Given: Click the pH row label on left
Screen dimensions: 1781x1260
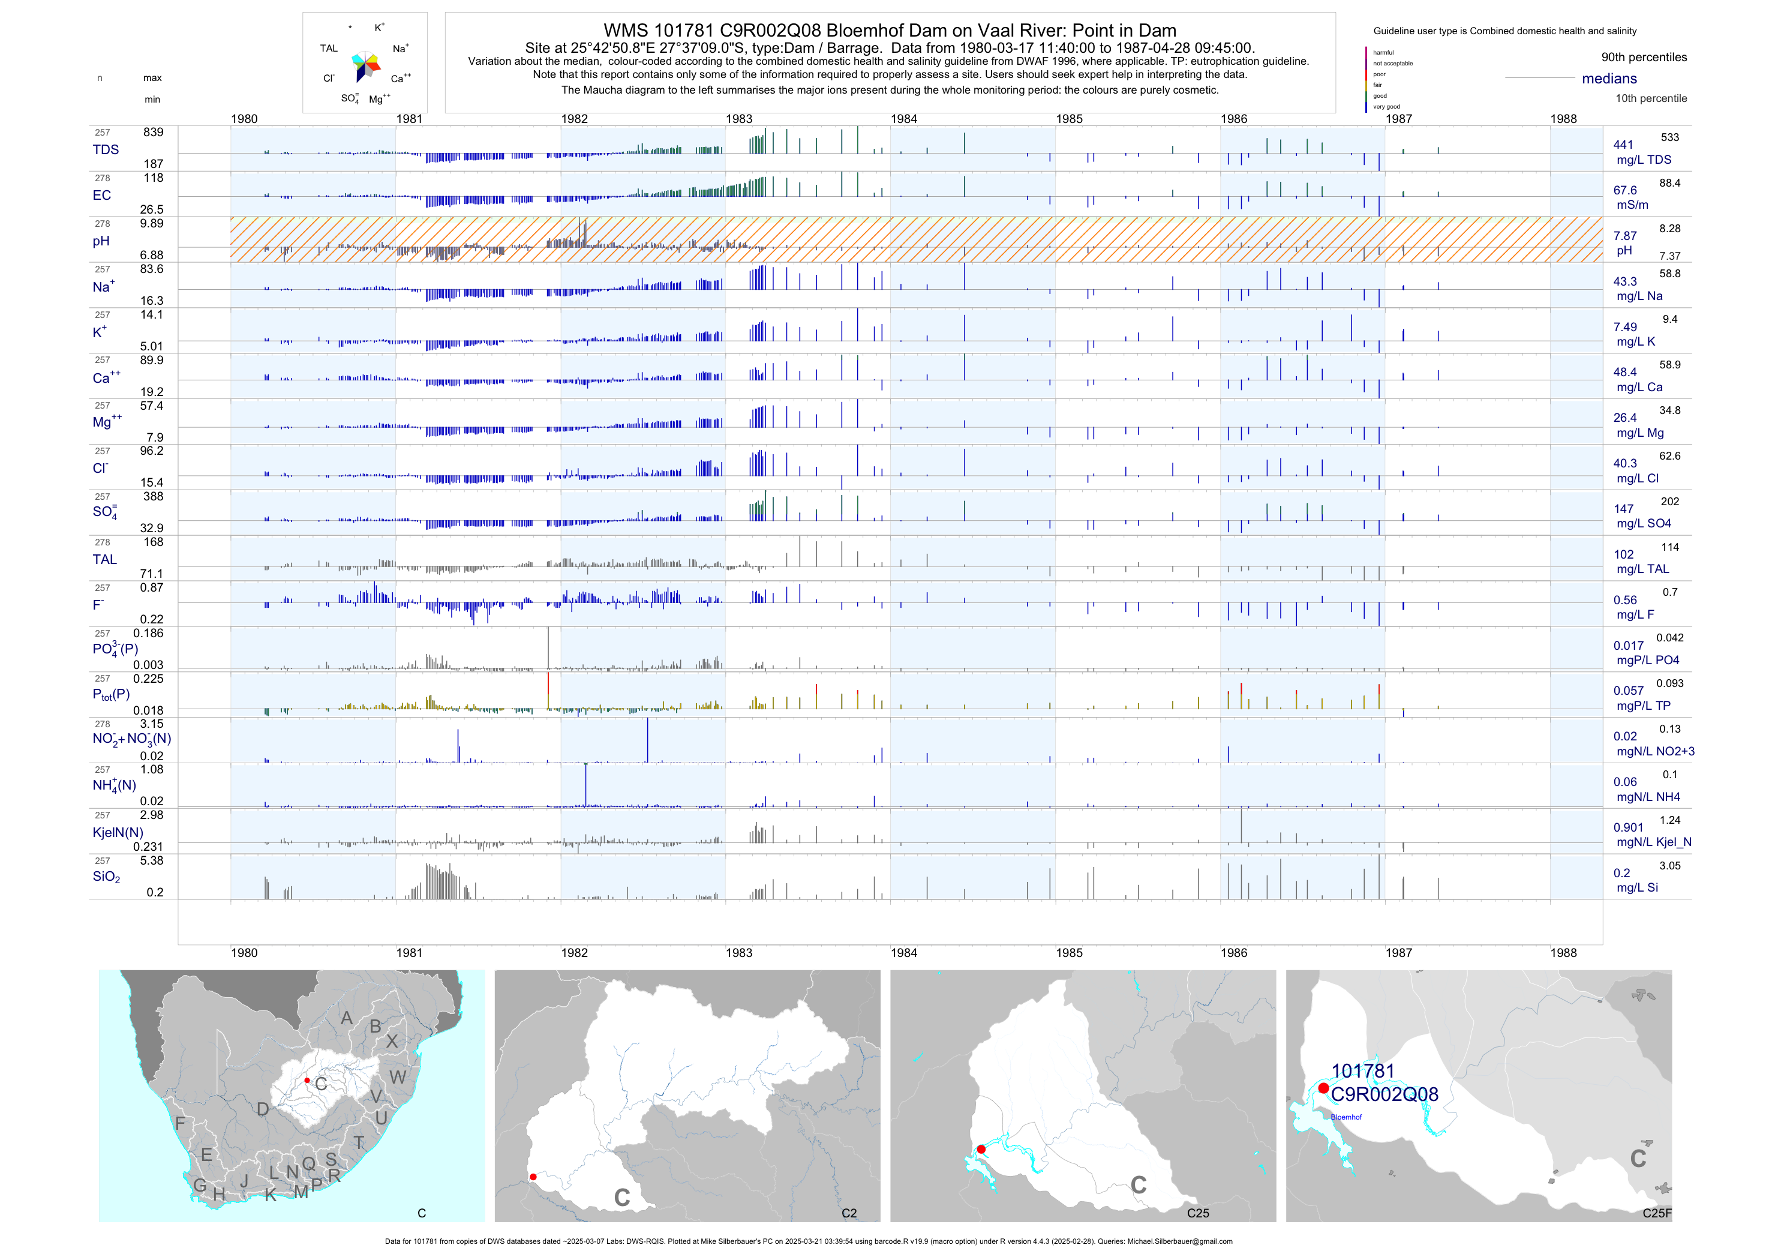Looking at the screenshot, I should click(101, 241).
